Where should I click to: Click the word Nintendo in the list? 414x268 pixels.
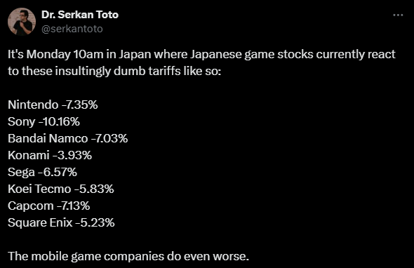coord(33,105)
